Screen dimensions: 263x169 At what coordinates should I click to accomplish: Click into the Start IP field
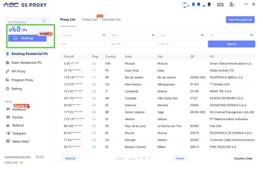133,44
